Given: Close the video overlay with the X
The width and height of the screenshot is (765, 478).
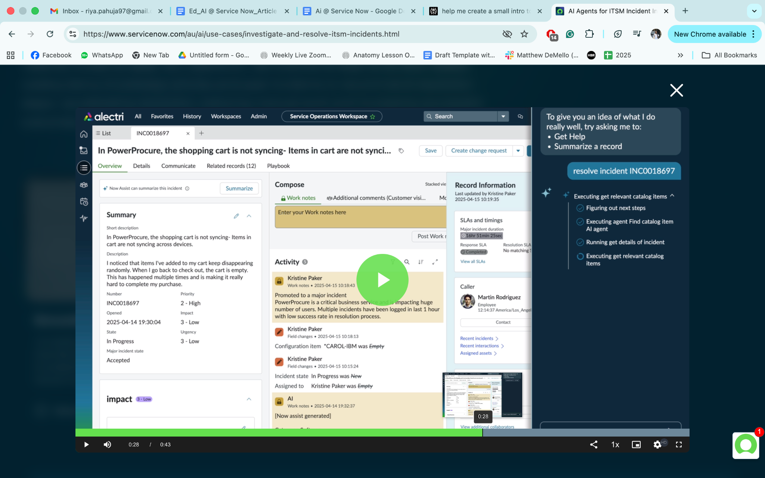Looking at the screenshot, I should point(676,90).
